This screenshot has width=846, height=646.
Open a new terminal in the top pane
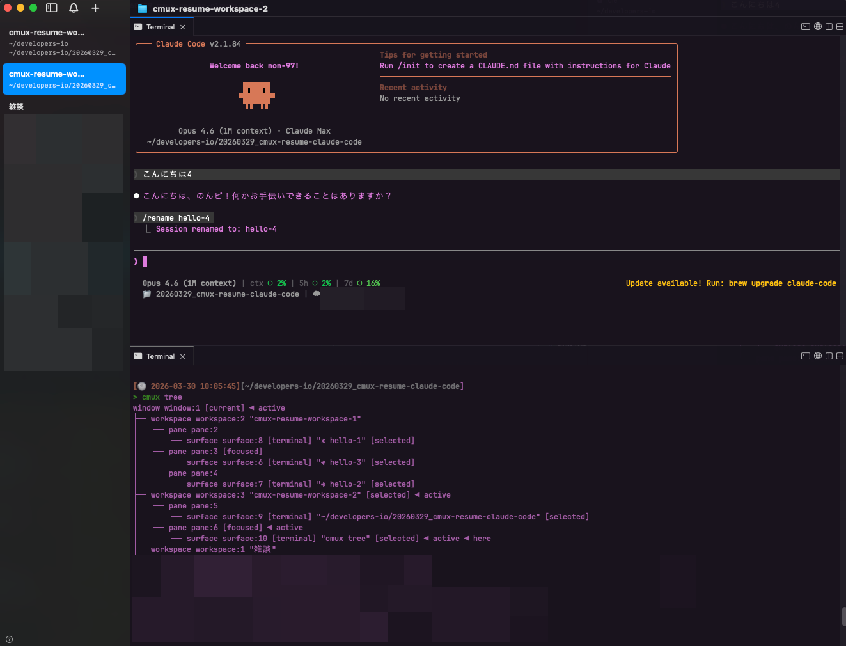[x=805, y=26]
